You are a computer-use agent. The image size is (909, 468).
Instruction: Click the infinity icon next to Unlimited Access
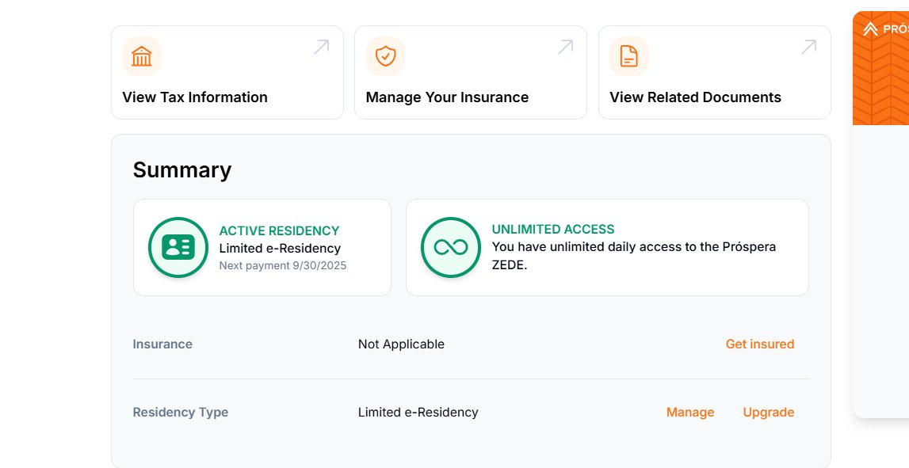(450, 247)
